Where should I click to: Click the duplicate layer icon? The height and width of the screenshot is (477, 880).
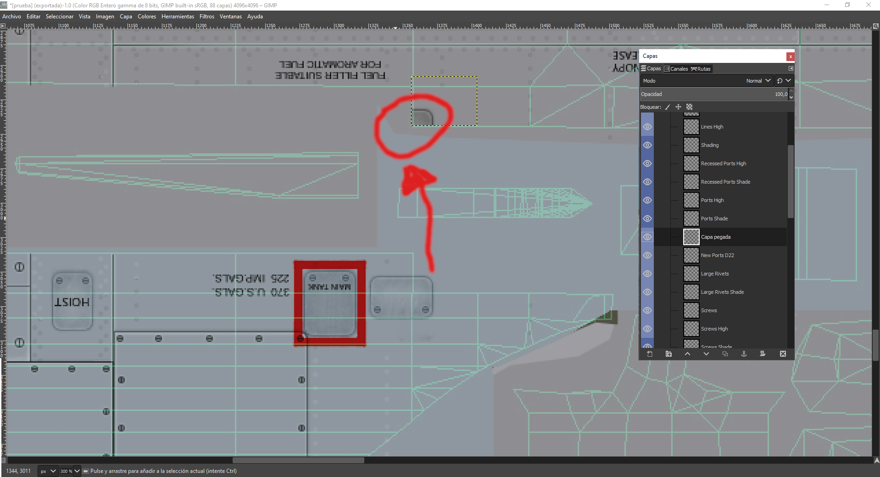point(725,354)
